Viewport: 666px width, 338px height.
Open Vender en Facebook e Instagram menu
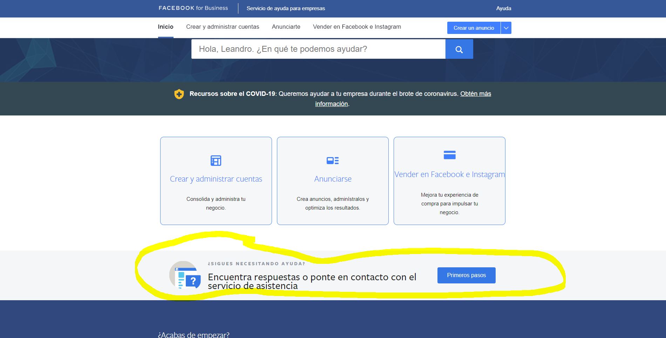pyautogui.click(x=357, y=27)
